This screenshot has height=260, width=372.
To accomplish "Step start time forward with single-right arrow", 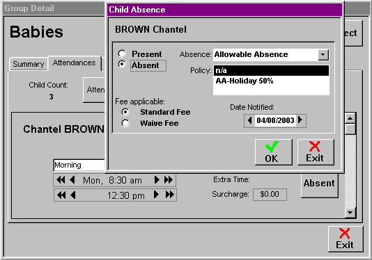I will coord(157,180).
